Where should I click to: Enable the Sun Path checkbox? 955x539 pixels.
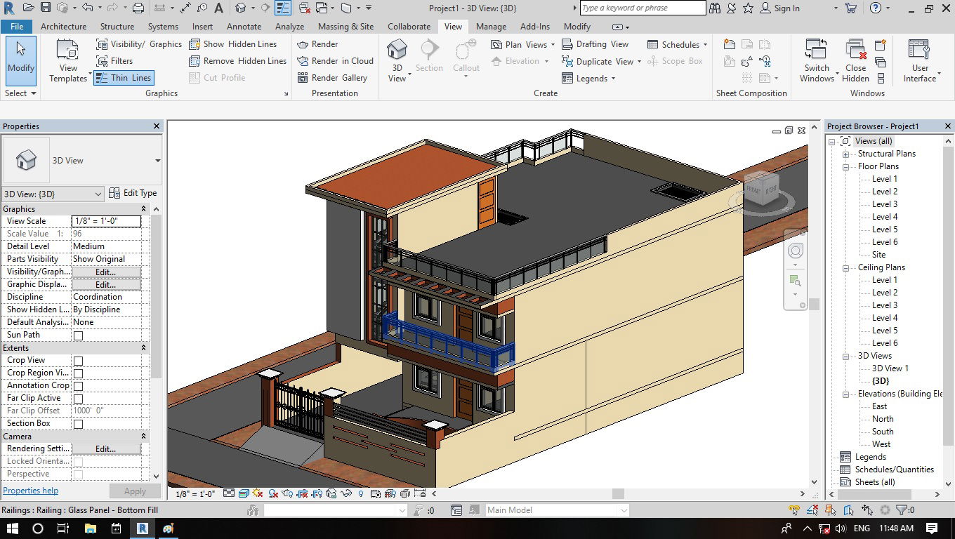[x=79, y=335]
